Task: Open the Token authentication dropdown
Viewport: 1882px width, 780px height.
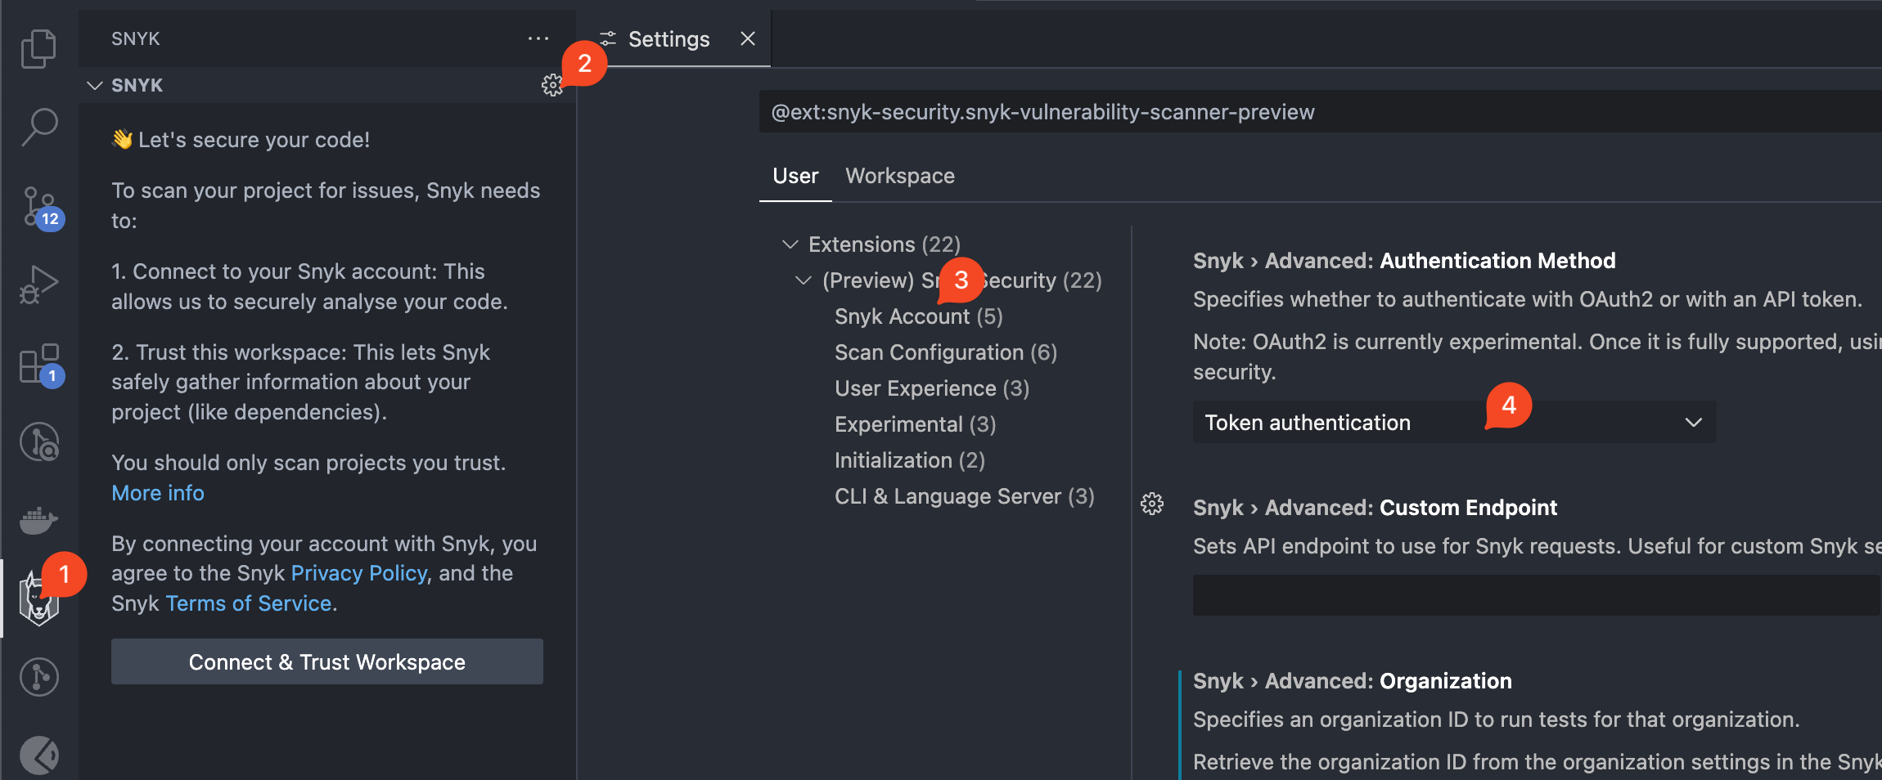Action: pyautogui.click(x=1454, y=423)
